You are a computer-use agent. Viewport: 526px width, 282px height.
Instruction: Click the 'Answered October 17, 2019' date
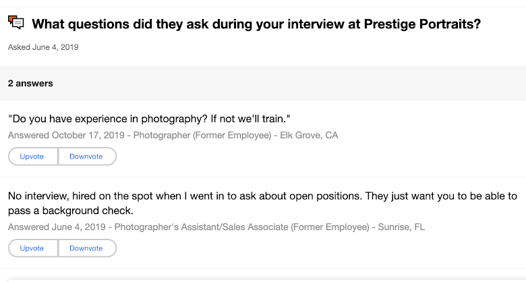pos(68,135)
